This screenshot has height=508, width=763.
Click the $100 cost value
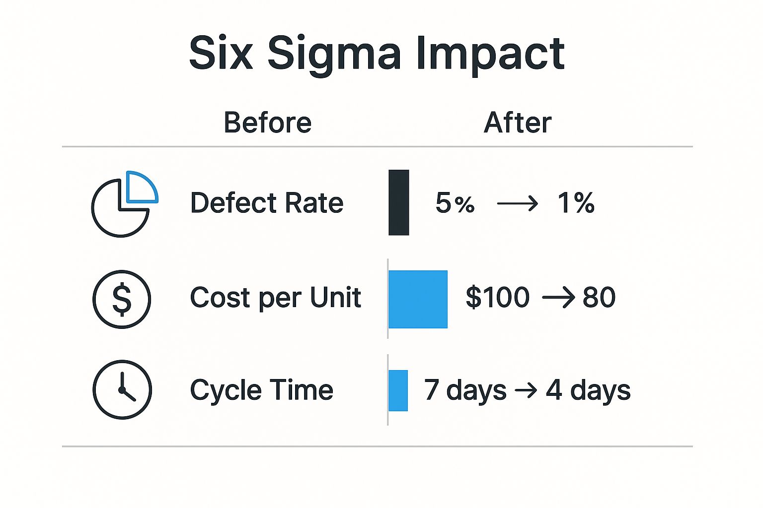click(497, 298)
